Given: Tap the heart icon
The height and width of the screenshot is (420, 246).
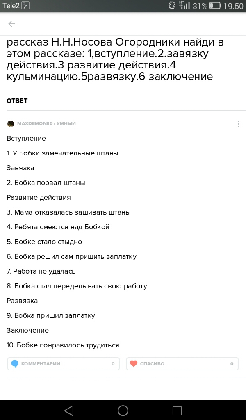Looking at the screenshot, I should pos(133,364).
